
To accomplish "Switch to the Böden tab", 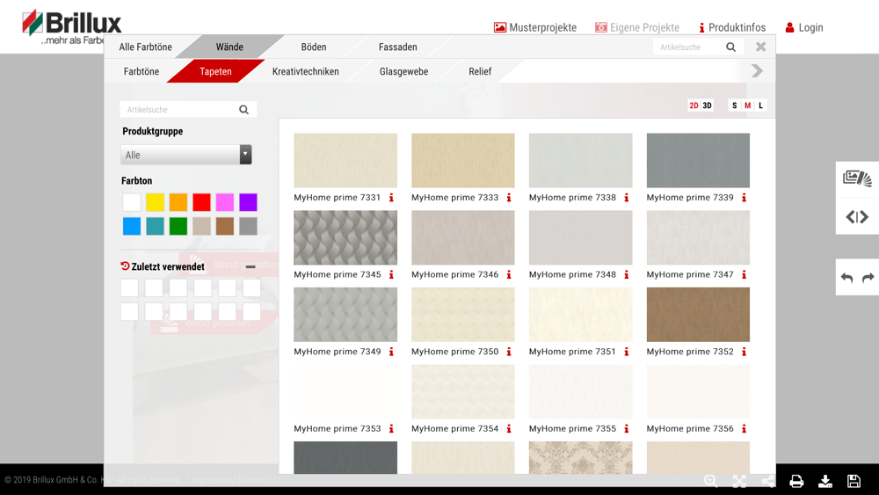I will [314, 47].
